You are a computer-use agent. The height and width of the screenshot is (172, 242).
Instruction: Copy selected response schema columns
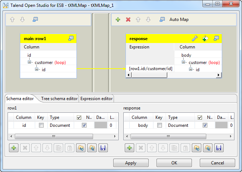tap(174, 148)
